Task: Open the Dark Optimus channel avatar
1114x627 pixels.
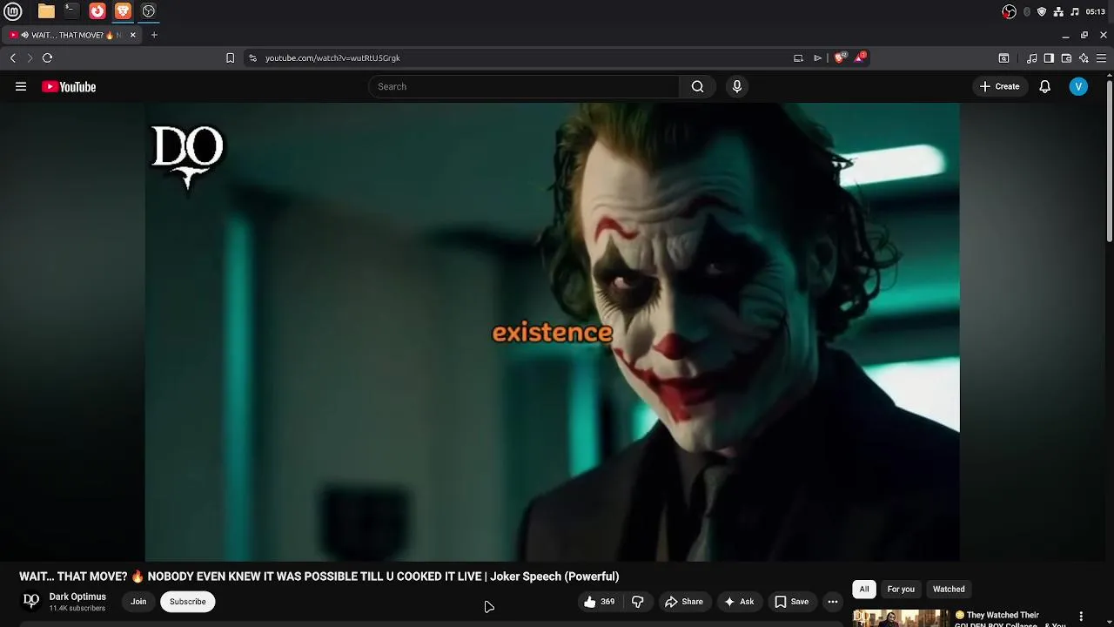Action: click(x=31, y=601)
